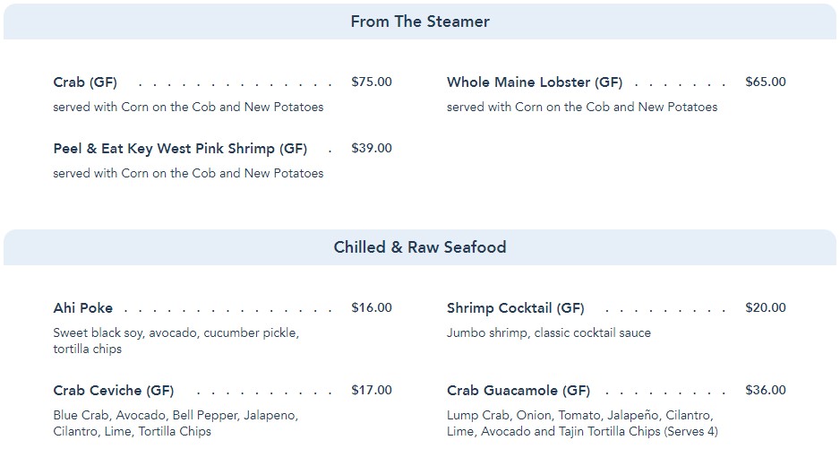Click the $20.00 Shrimp Cocktail price
Image resolution: width=840 pixels, height=466 pixels.
(x=766, y=307)
